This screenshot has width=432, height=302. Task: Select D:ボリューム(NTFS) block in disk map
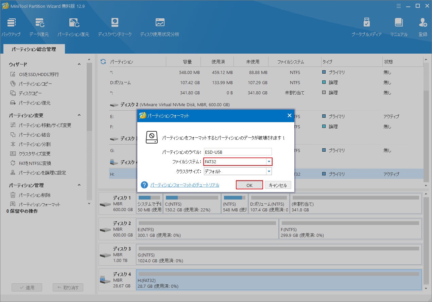[269, 203]
